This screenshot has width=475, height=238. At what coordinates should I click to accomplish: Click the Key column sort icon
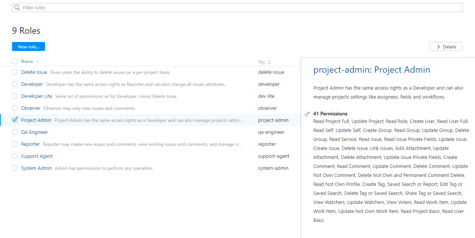269,62
